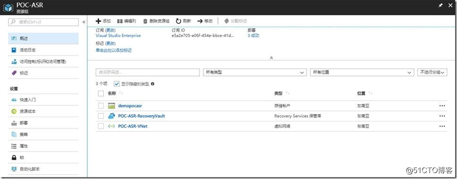Open 属性 (Properties) in the sidebar
Screen dimensions: 457x179
[x=43, y=146]
